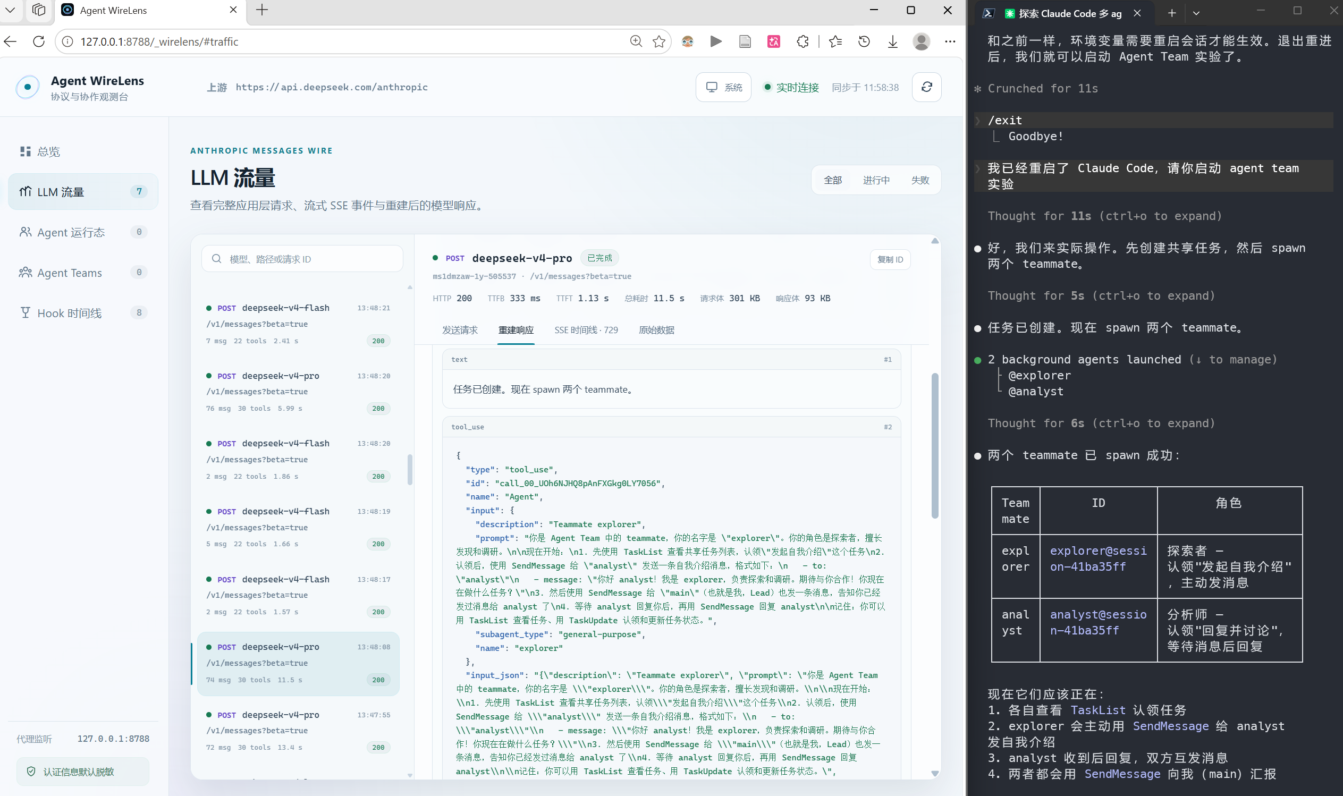Select the 失败 filter
This screenshot has width=1343, height=796.
(x=920, y=180)
